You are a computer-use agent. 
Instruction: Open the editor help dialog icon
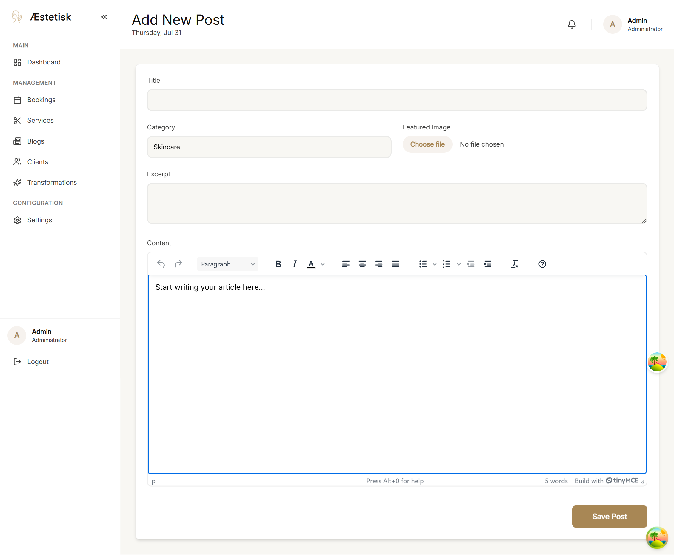pos(542,264)
